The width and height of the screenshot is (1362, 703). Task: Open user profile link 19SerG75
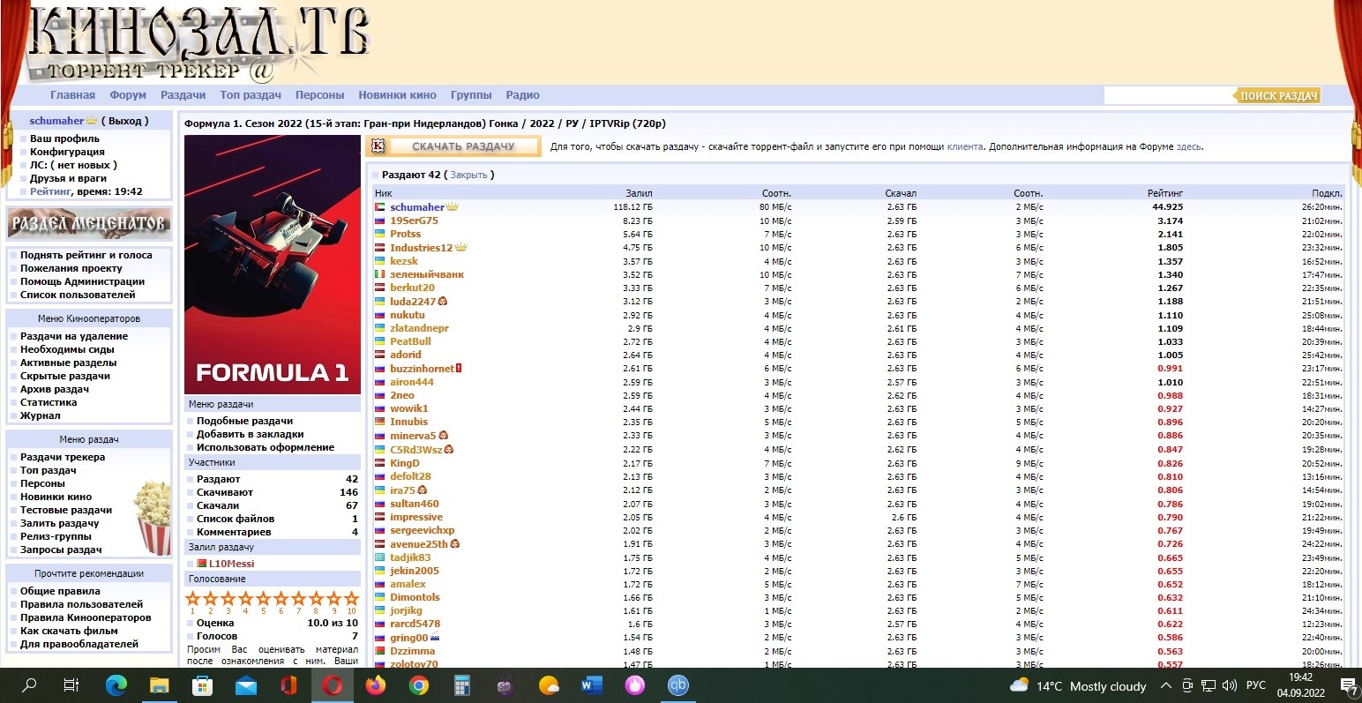pos(414,221)
